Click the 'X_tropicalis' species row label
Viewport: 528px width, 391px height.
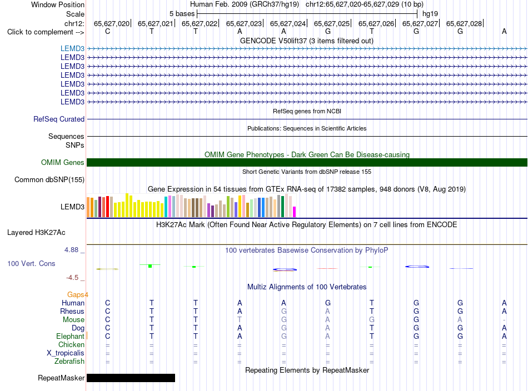(66, 353)
